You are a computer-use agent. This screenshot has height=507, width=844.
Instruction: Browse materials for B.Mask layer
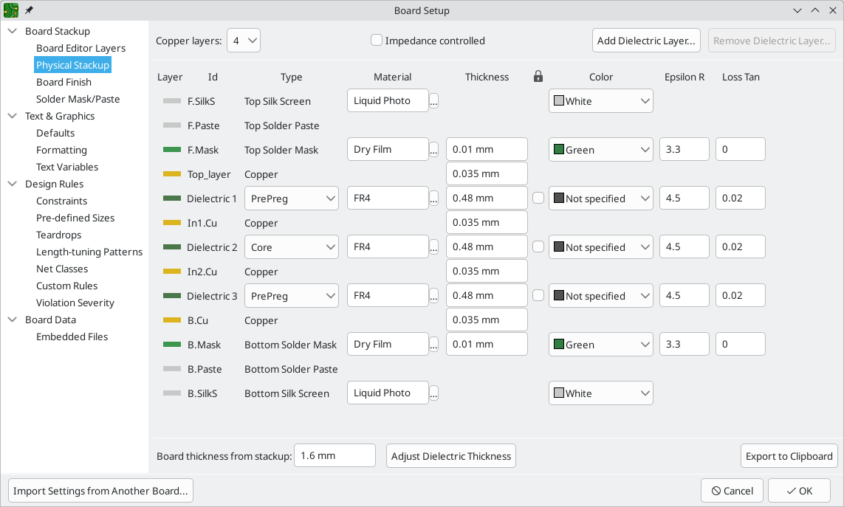pyautogui.click(x=434, y=345)
